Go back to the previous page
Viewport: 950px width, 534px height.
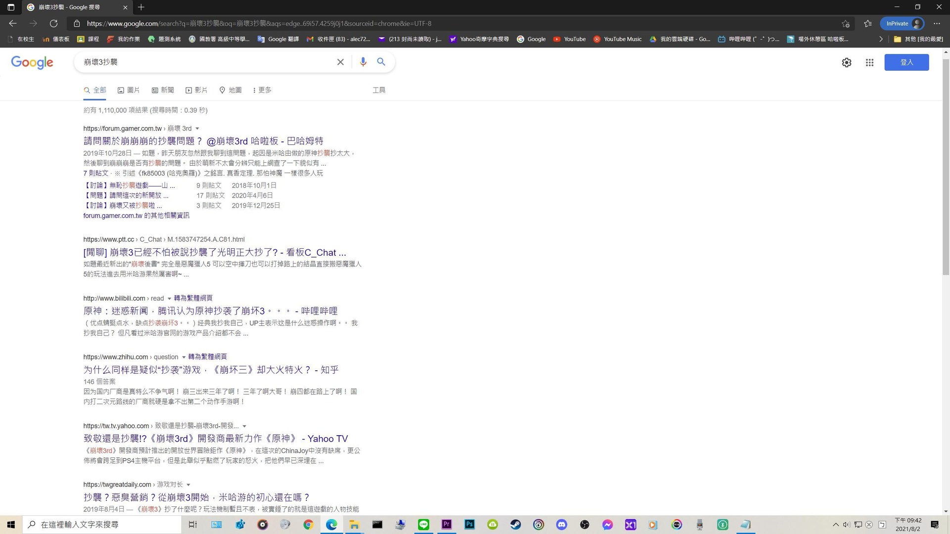tap(13, 23)
